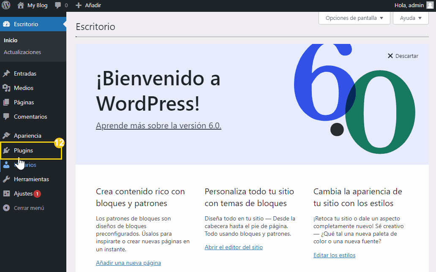Click the X icon beside Descartar
The height and width of the screenshot is (272, 436).
tap(390, 56)
